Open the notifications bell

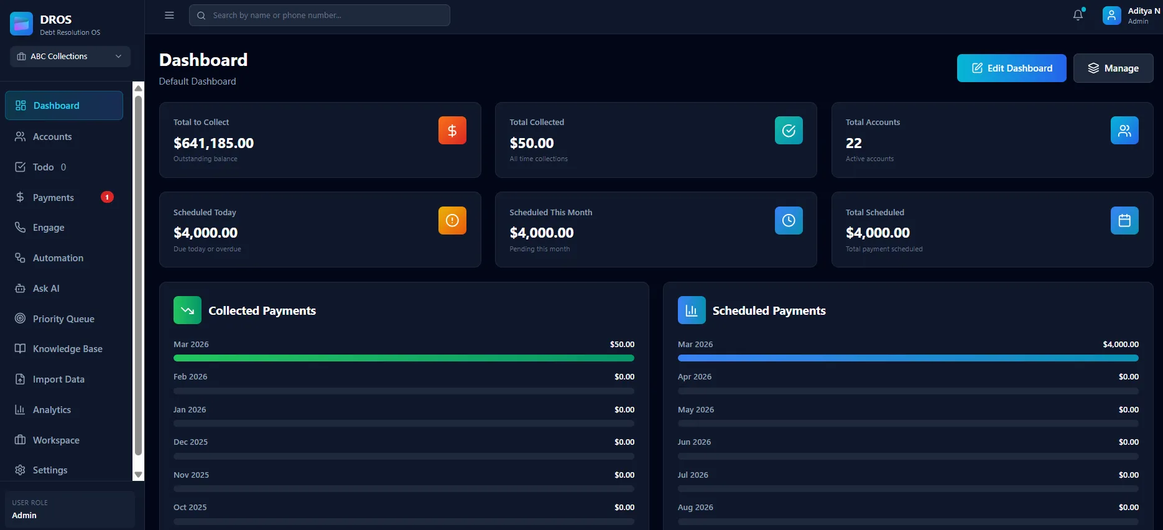(x=1078, y=16)
